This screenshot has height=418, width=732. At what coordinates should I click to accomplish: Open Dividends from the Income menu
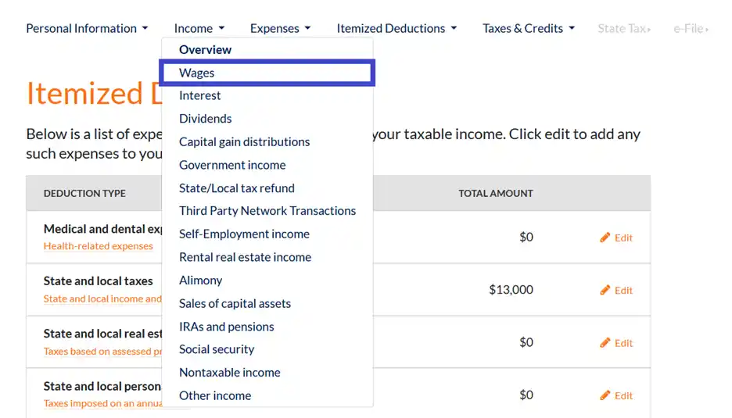click(x=206, y=119)
